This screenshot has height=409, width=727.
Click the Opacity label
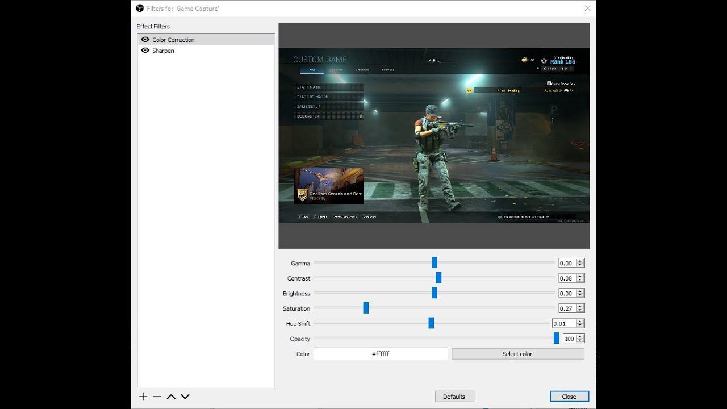(300, 339)
